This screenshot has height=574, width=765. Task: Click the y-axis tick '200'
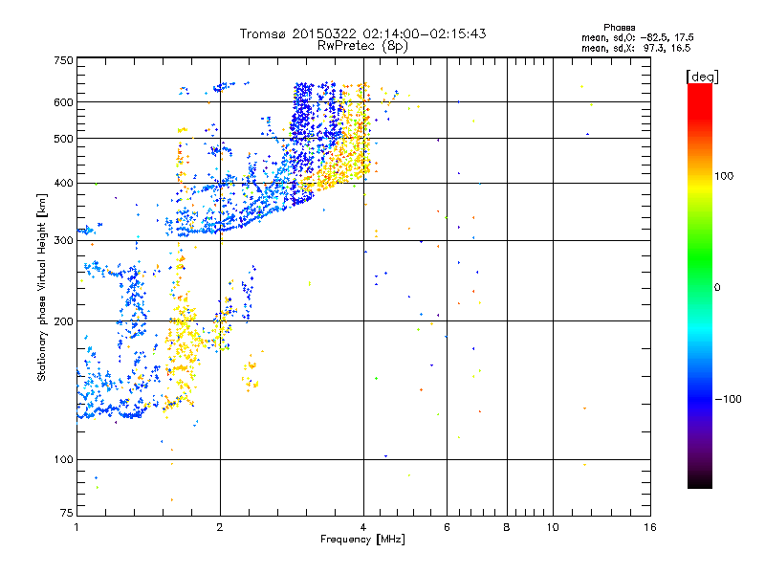pos(63,321)
